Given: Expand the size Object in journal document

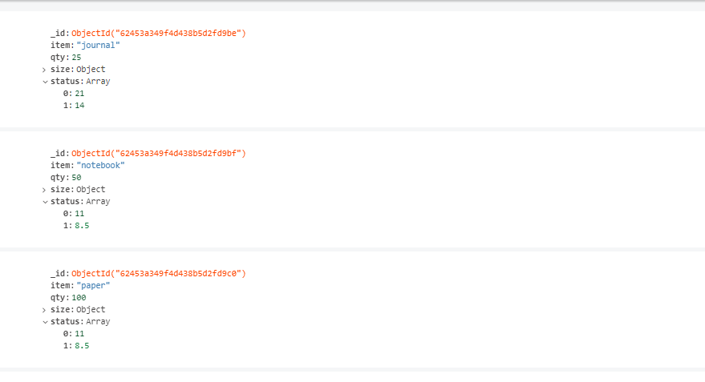Looking at the screenshot, I should pos(44,70).
